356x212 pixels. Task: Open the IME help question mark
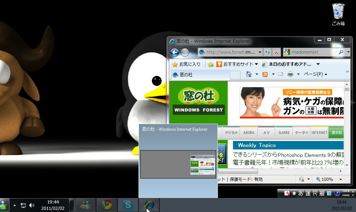tap(337, 193)
